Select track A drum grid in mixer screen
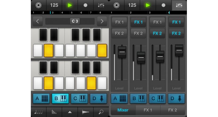This screenshot has height=117, width=218. [x=119, y=98]
